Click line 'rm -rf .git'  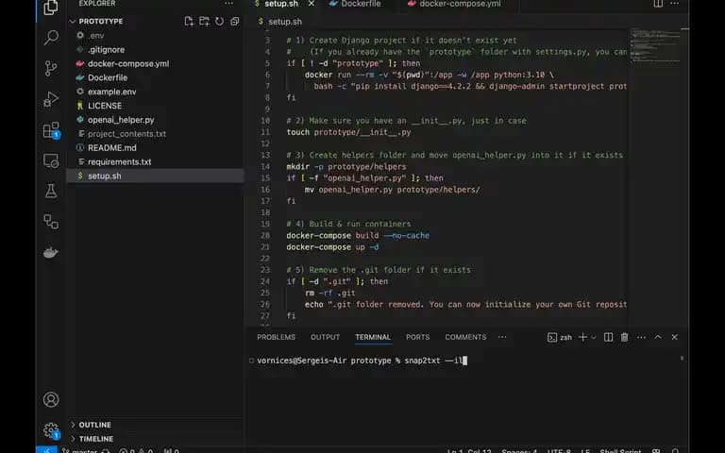click(330, 293)
